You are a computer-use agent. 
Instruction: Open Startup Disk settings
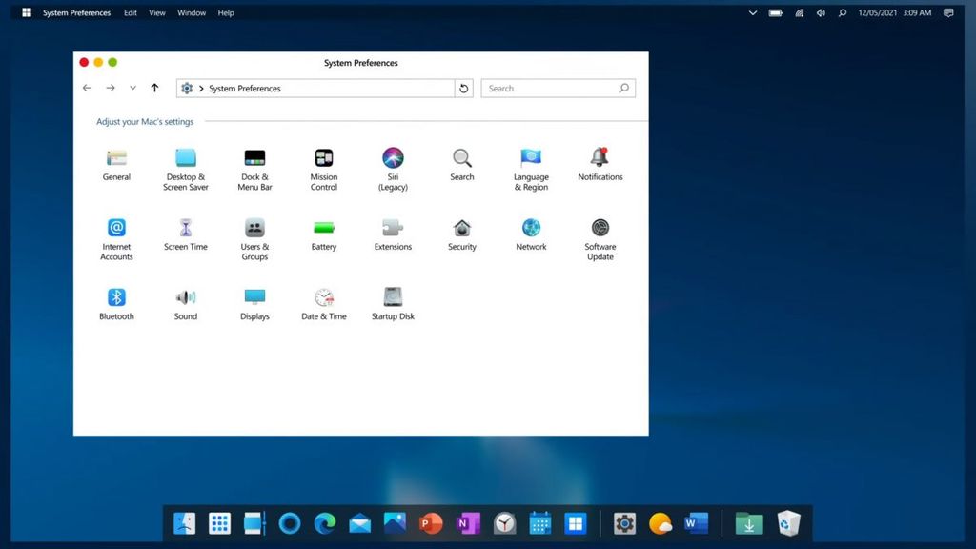(393, 298)
